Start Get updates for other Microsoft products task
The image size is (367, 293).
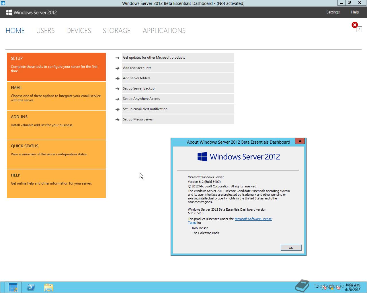(x=178, y=58)
